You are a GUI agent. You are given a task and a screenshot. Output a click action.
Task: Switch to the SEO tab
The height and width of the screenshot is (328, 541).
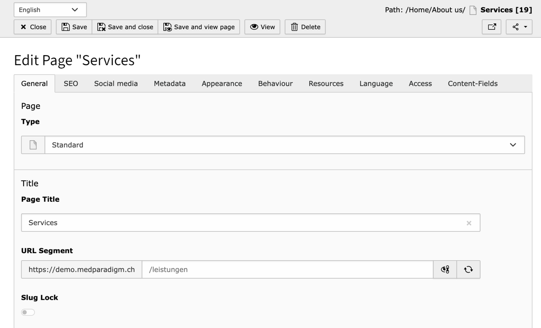[x=71, y=84]
